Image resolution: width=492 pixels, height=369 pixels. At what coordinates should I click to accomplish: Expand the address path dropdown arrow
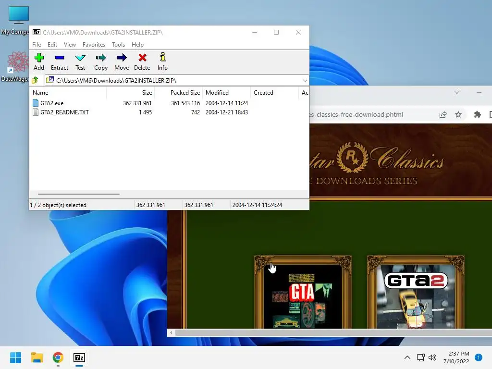305,81
